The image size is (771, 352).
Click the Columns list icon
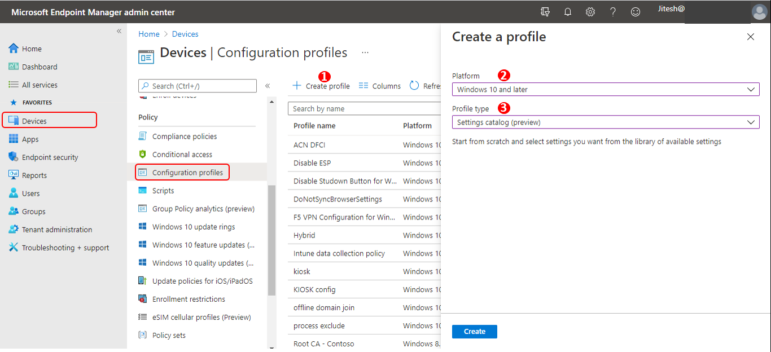tap(363, 86)
